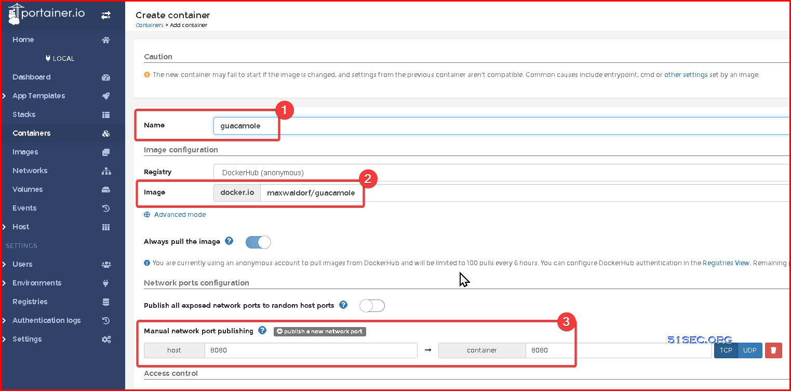Click the container port field showing 8080
Screen dimensions: 791x391
point(618,350)
